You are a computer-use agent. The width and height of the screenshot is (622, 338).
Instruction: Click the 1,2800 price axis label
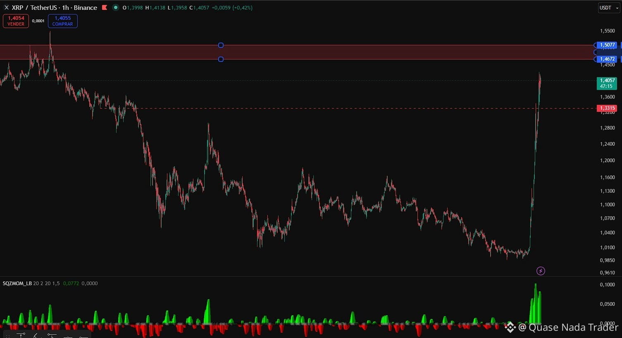tap(608, 128)
